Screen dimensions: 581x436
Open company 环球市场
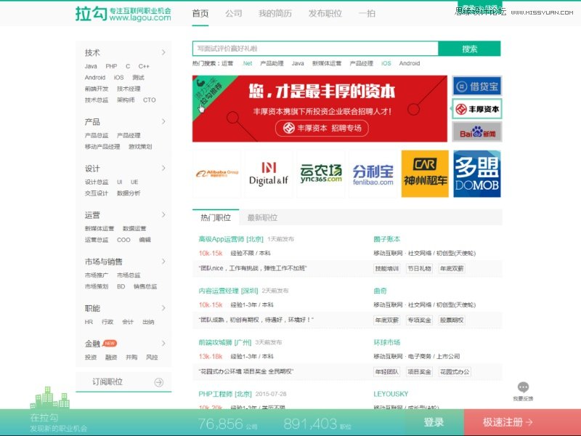pyautogui.click(x=386, y=342)
